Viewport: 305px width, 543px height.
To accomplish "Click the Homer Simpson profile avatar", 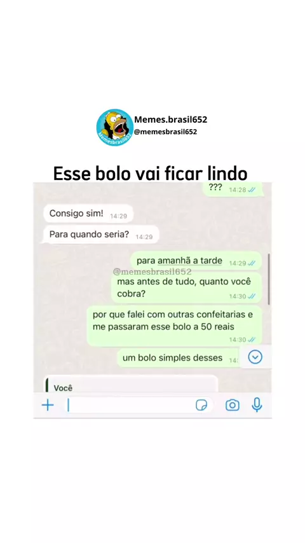I will (x=114, y=127).
